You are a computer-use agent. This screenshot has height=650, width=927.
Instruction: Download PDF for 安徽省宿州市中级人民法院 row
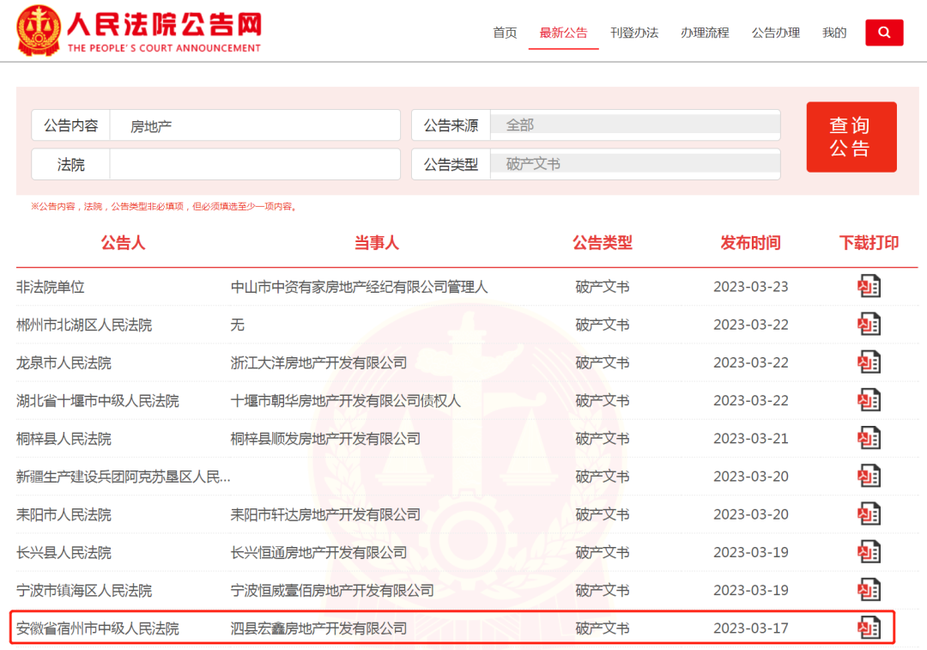coord(869,628)
